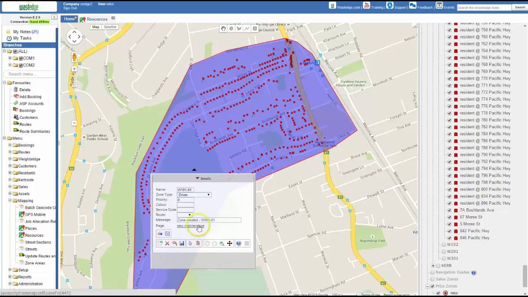Zoom out with the map minus button

point(74,123)
